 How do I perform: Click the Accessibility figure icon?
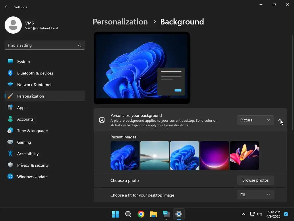[x=10, y=154]
